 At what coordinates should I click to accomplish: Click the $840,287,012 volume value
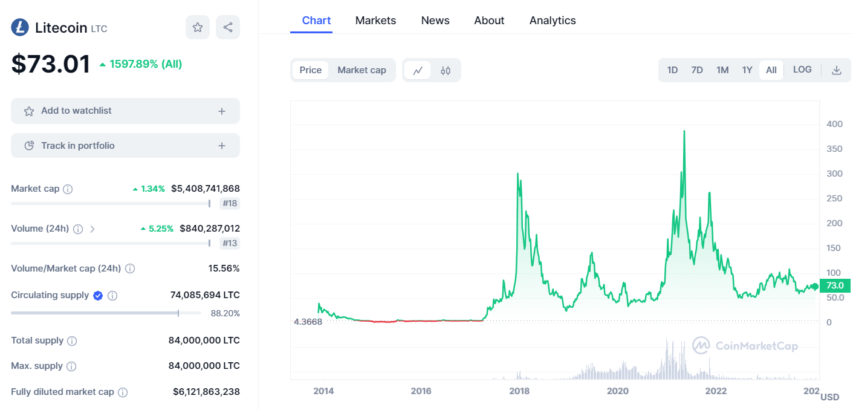click(x=210, y=229)
